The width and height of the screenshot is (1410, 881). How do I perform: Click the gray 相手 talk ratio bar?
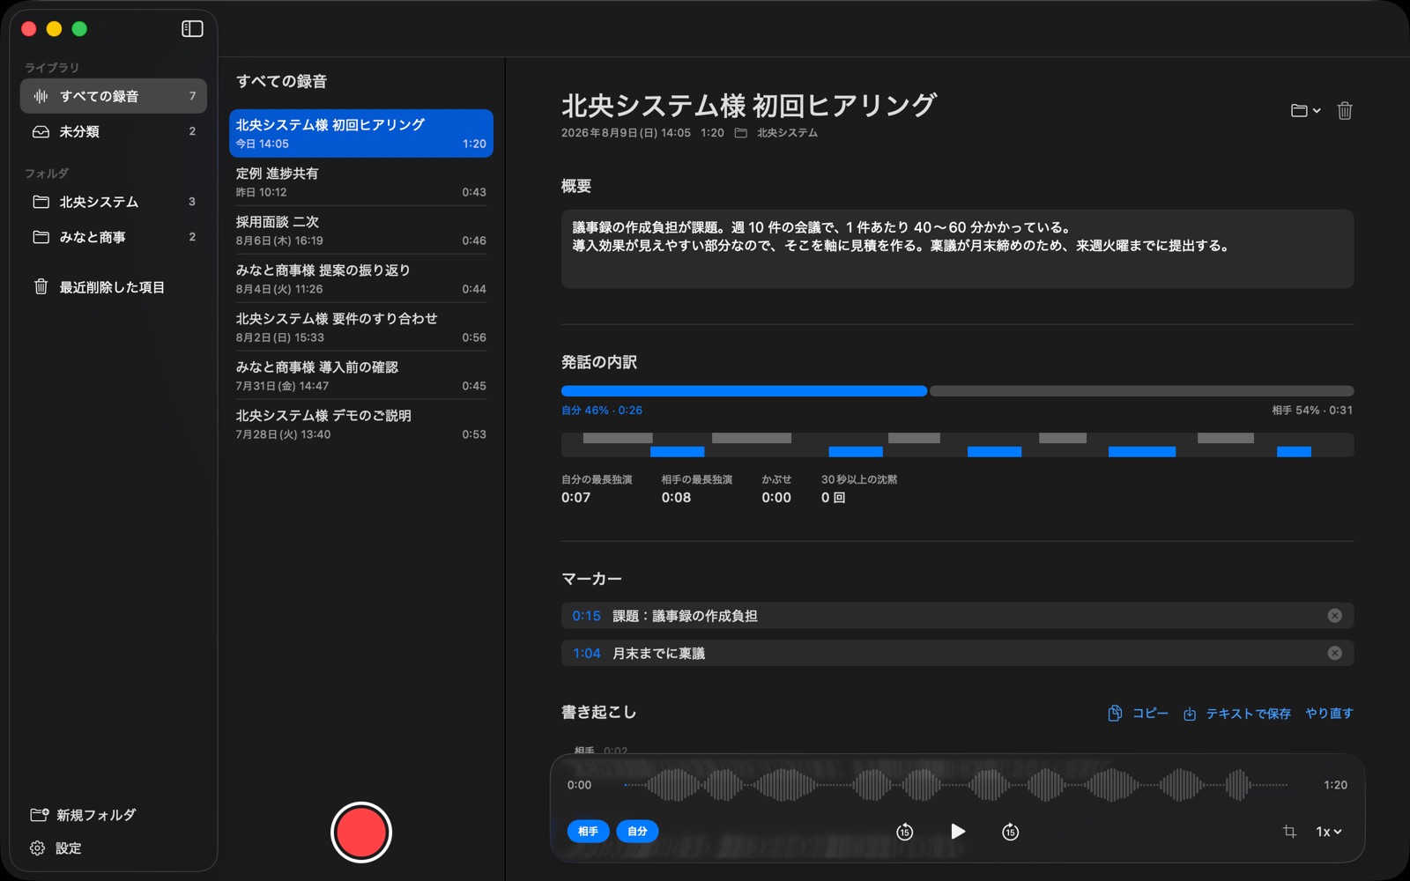point(1141,391)
